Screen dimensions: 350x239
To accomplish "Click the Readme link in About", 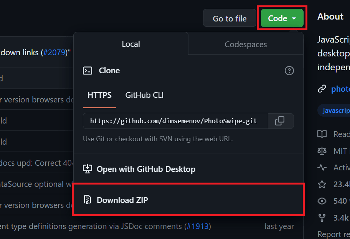I will (x=342, y=134).
